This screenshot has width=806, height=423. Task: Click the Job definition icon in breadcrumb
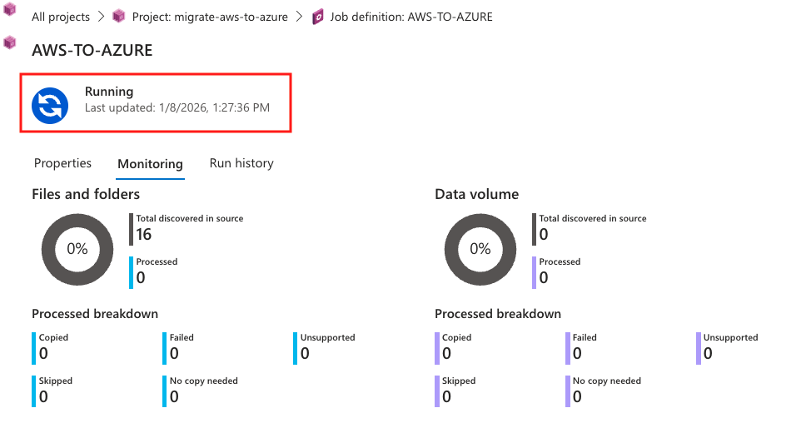tap(318, 17)
